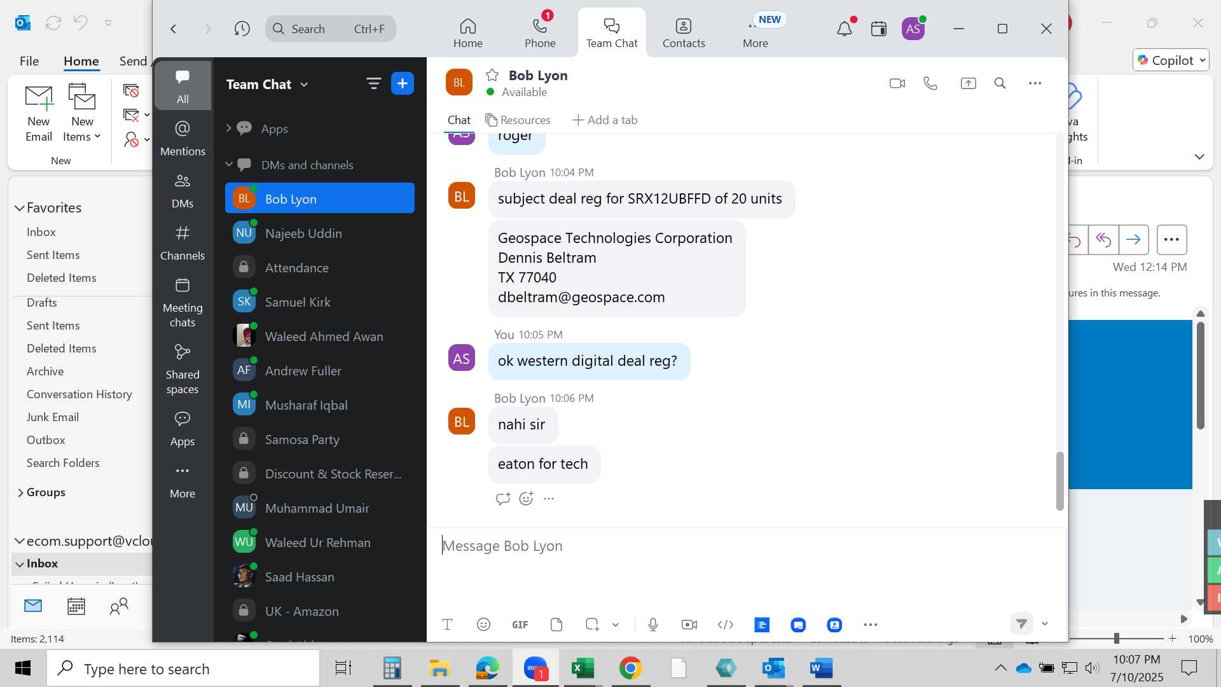Open the emoji picker in composer
The width and height of the screenshot is (1221, 687).
click(483, 625)
